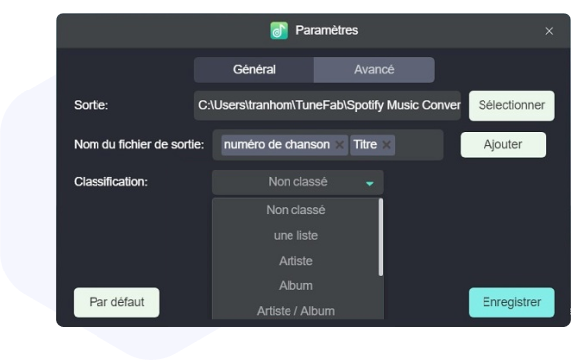Screen dimensions: 581x361
Task: Choose Non classé in the list
Action: point(295,210)
